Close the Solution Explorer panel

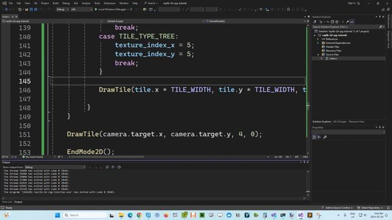click(x=383, y=16)
